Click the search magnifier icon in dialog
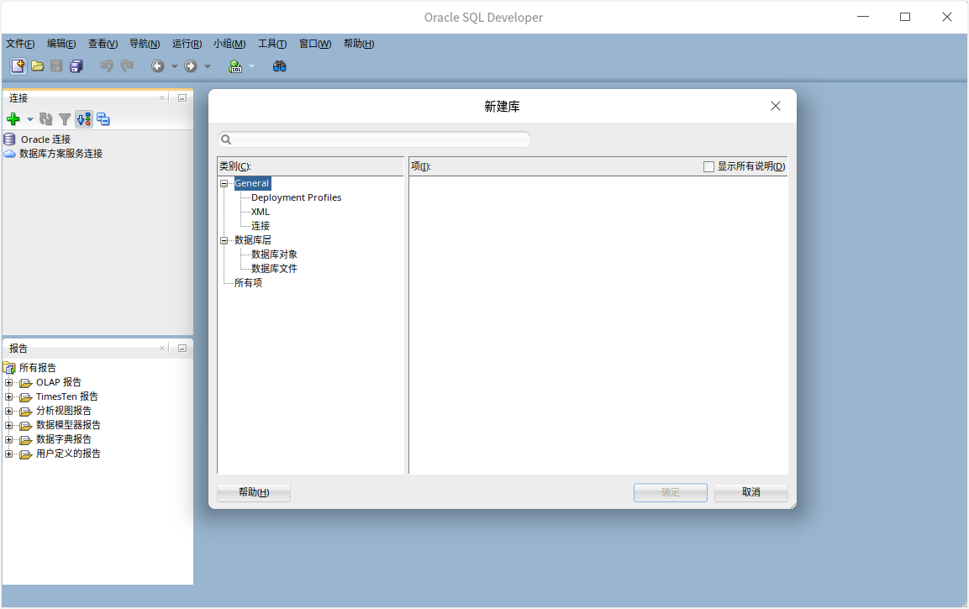The height and width of the screenshot is (609, 969). pos(226,139)
